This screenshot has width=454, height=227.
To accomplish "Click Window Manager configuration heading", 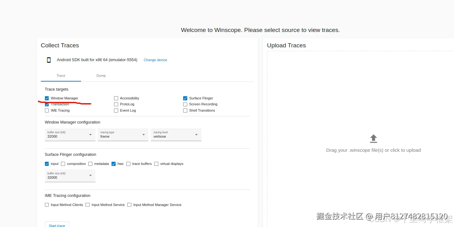I will 73,122.
